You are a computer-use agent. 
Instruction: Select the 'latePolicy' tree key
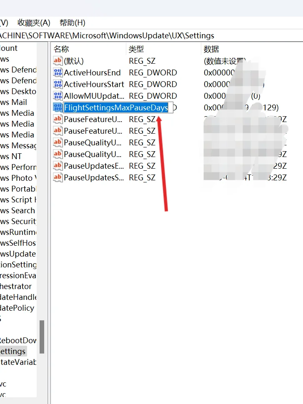click(x=17, y=308)
